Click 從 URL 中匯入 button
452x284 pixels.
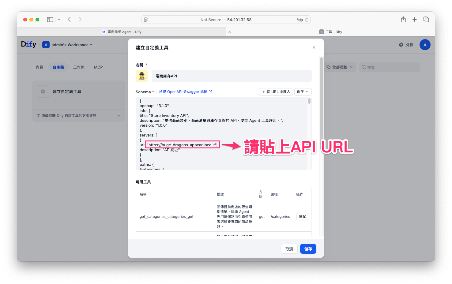pos(276,92)
